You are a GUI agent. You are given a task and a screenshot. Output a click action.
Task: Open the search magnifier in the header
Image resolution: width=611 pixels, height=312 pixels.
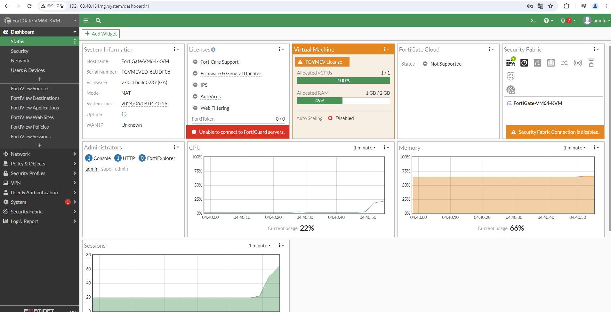pos(98,20)
